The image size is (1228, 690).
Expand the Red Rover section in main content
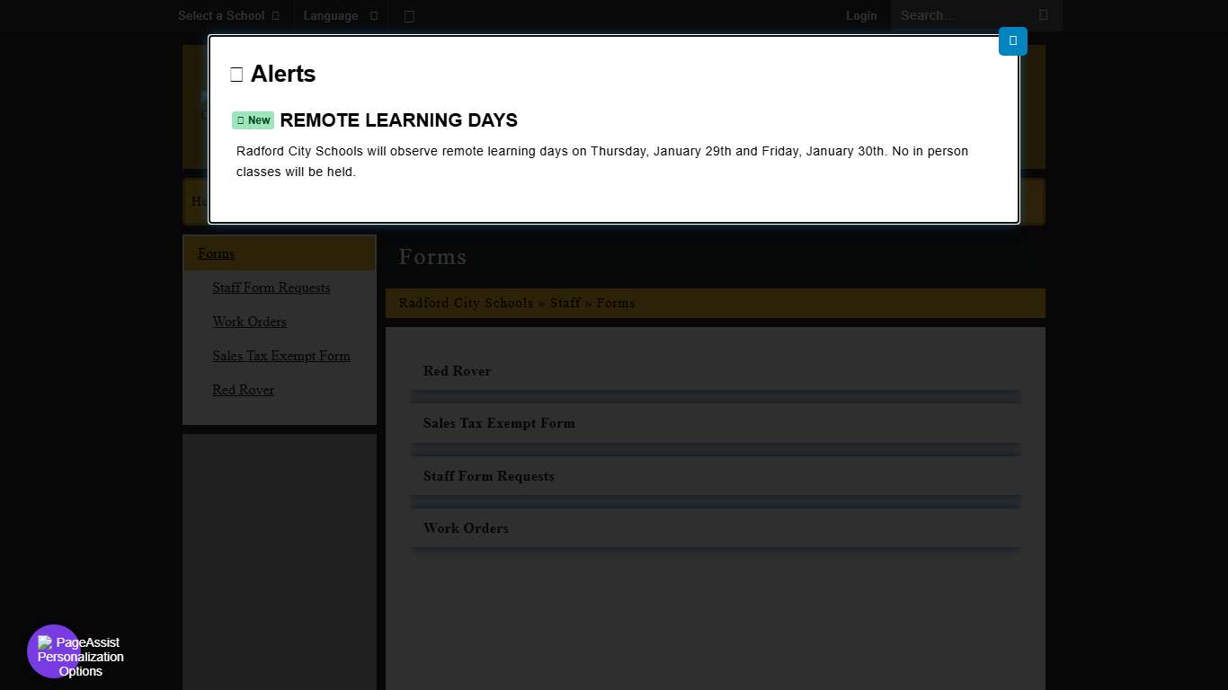click(x=457, y=371)
